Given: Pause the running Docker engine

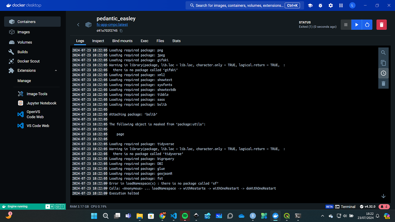Looking at the screenshot, I should coord(52,206).
